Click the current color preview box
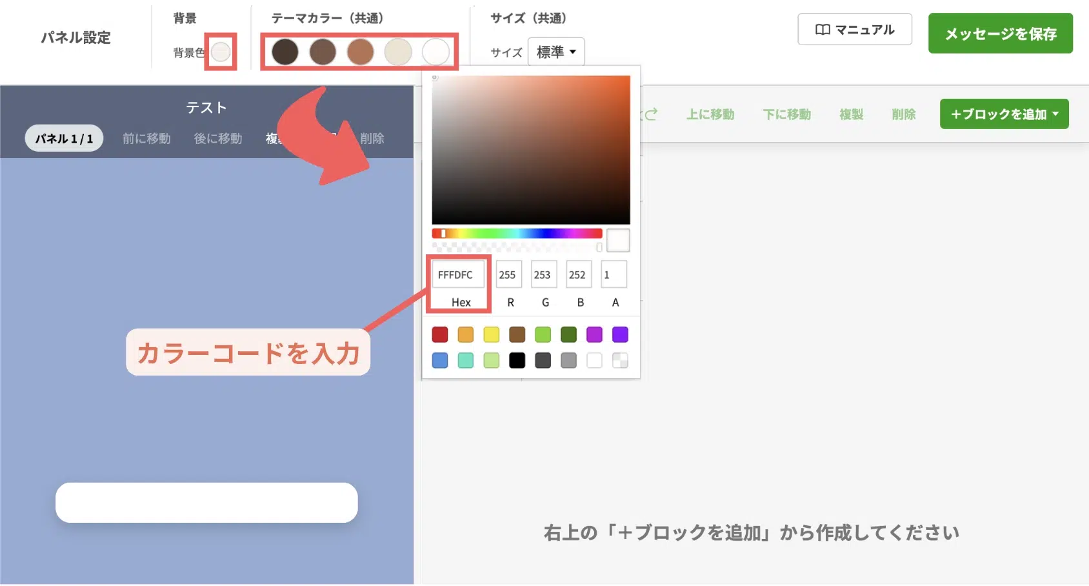Viewport: 1089px width, 586px height. [618, 240]
